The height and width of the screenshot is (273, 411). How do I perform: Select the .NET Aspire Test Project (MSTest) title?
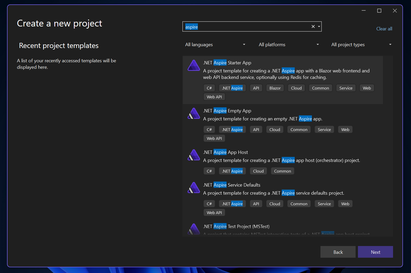236,227
